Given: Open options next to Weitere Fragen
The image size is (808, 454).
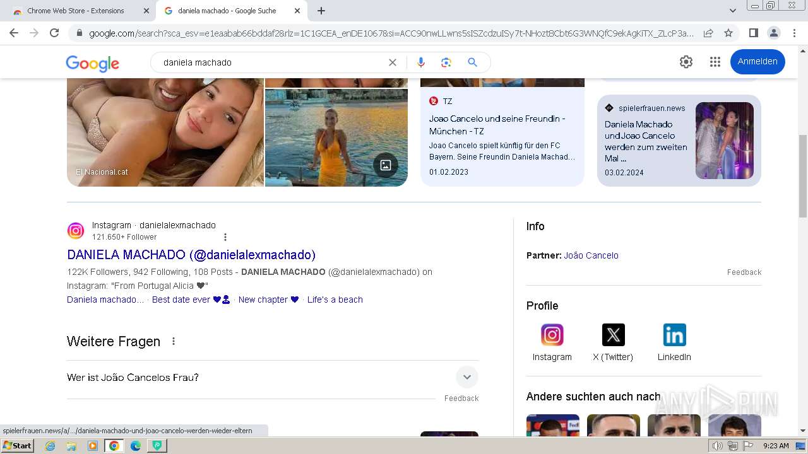Looking at the screenshot, I should tap(174, 341).
